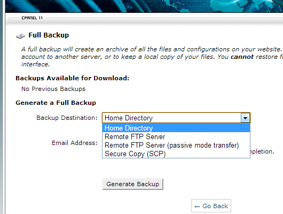
Task: Click the Backup Destination combo box field
Action: click(176, 118)
